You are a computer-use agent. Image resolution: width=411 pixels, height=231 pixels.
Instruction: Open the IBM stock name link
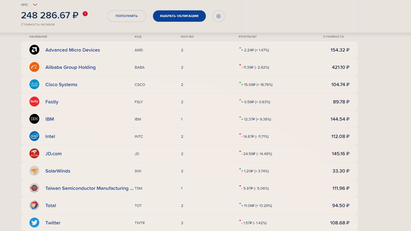(49, 119)
